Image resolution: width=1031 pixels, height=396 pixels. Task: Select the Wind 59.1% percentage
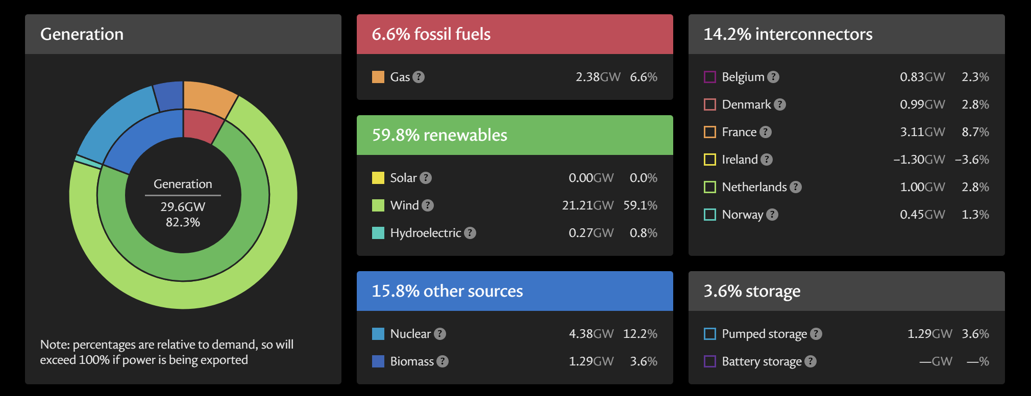click(x=641, y=205)
